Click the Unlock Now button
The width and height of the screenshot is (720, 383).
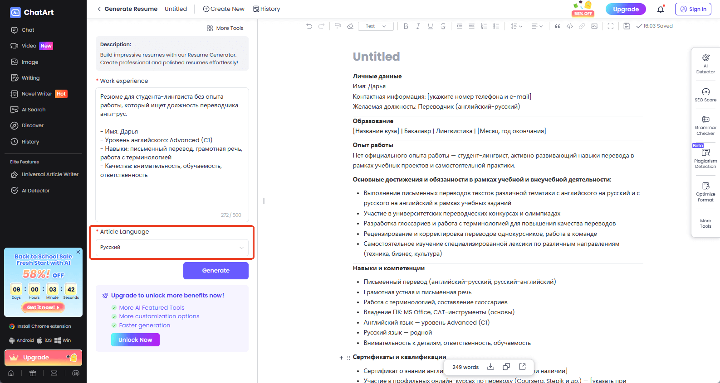(x=135, y=340)
